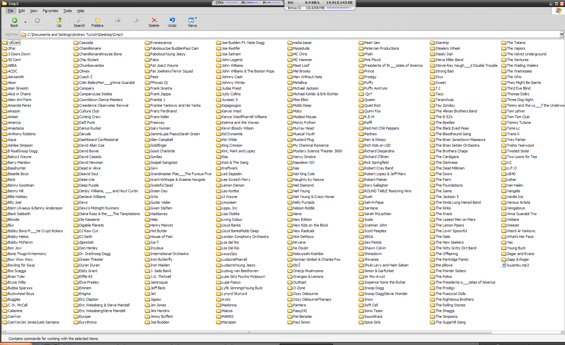The image size is (565, 345).
Task: Undo the last action
Action: [x=172, y=22]
